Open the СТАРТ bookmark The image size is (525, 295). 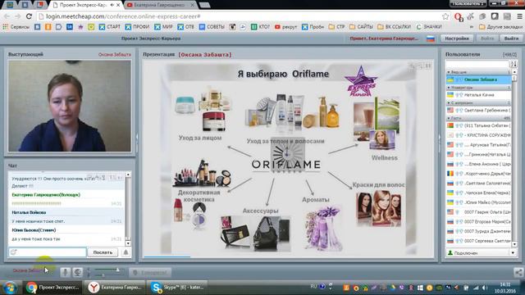click(109, 27)
